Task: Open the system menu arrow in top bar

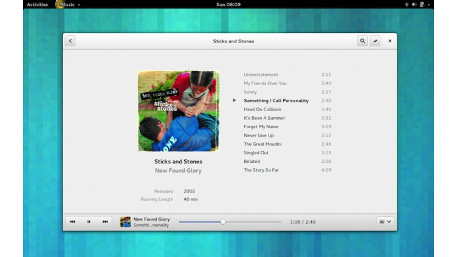Action: pyautogui.click(x=428, y=5)
